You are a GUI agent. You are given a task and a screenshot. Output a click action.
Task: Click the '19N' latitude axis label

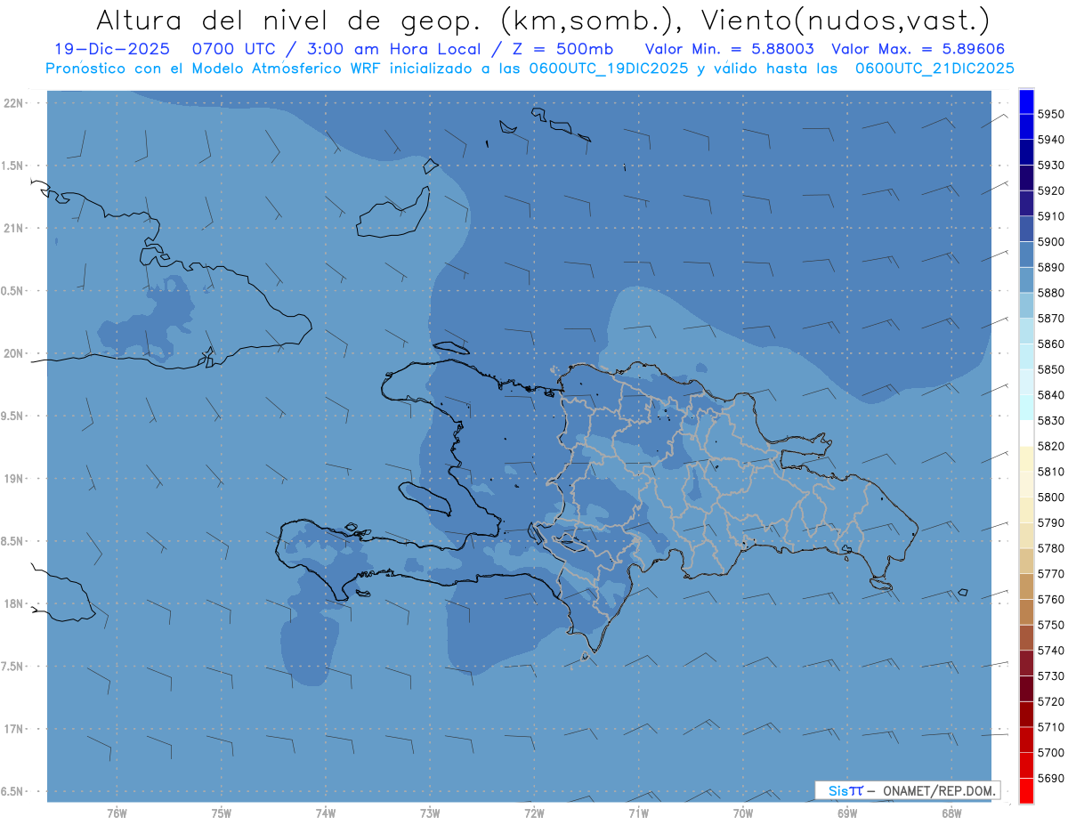tap(14, 478)
